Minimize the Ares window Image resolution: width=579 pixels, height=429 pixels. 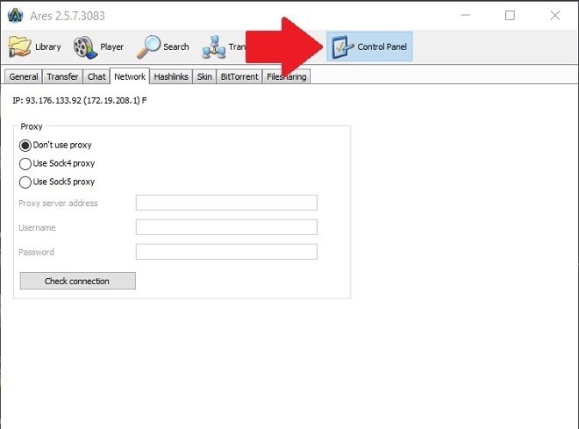(x=465, y=16)
